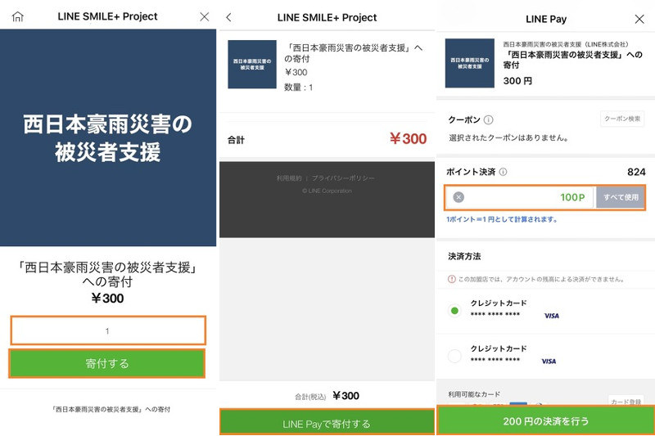655x436 pixels.
Task: Tap the LINE Payで寄付する button
Action: click(x=327, y=423)
